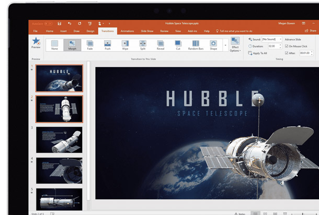Viewport: 319px width, 215px height.
Task: Switch to Reading View icon
Action: [x=275, y=213]
